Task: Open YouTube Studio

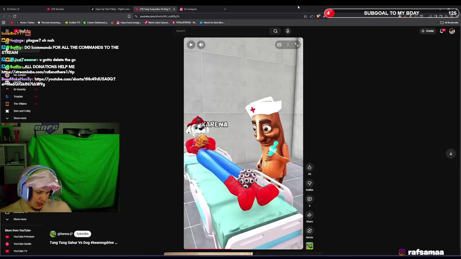Action: click(x=22, y=244)
